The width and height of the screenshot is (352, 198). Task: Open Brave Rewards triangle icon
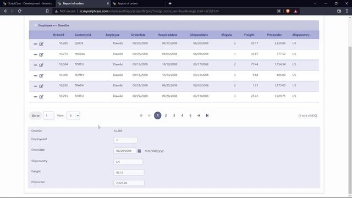click(x=296, y=11)
